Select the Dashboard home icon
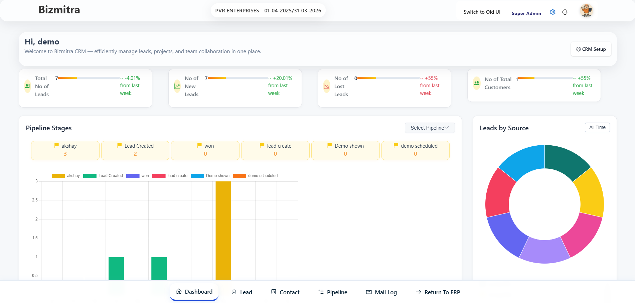Viewport: 635px width, 303px height. 178,291
